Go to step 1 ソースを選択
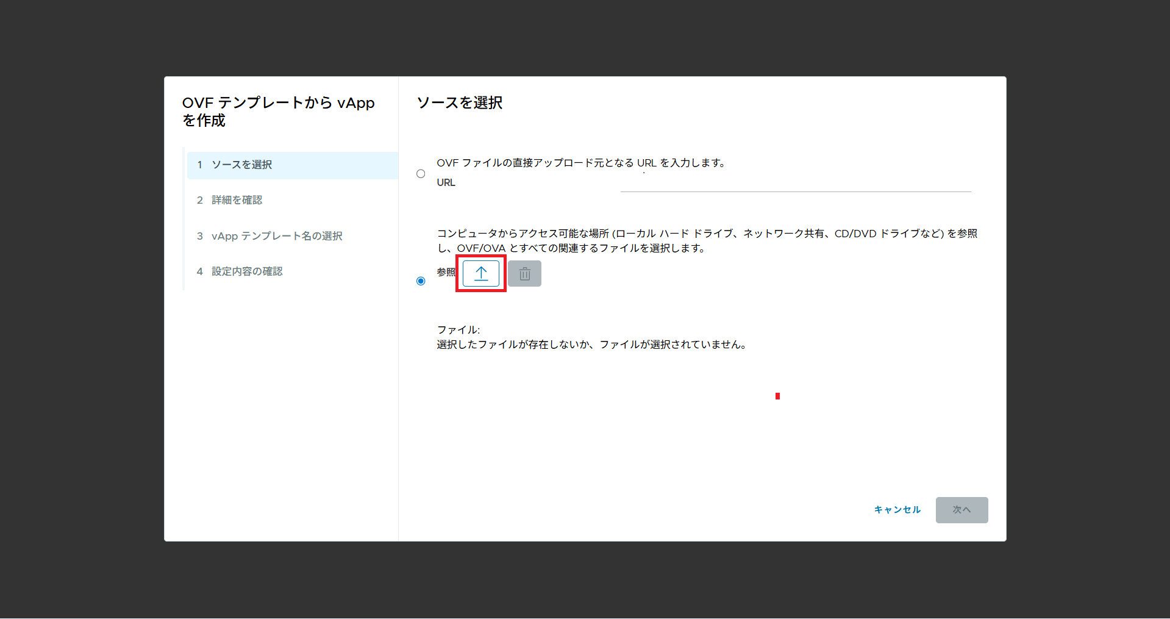The height and width of the screenshot is (619, 1170). point(241,165)
